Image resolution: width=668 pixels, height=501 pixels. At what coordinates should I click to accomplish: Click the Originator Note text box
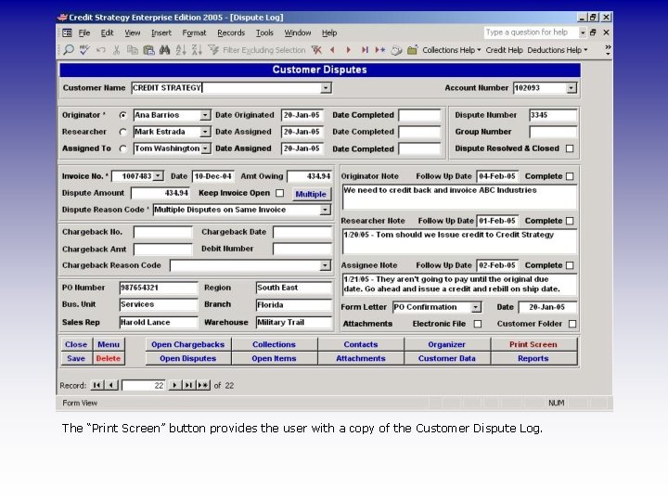tap(459, 197)
